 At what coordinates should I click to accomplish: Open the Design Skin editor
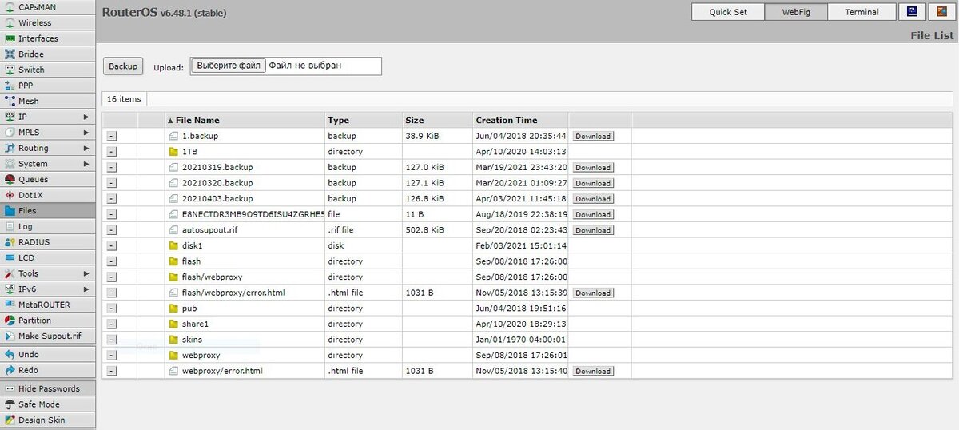click(x=48, y=420)
